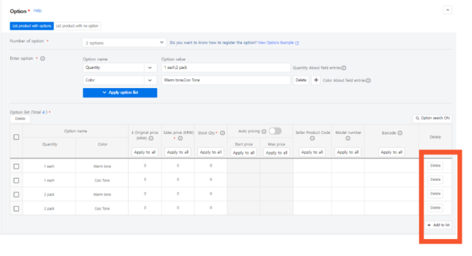The image size is (472, 256).
Task: Check the select-all checkbox in table header
Action: (16, 137)
